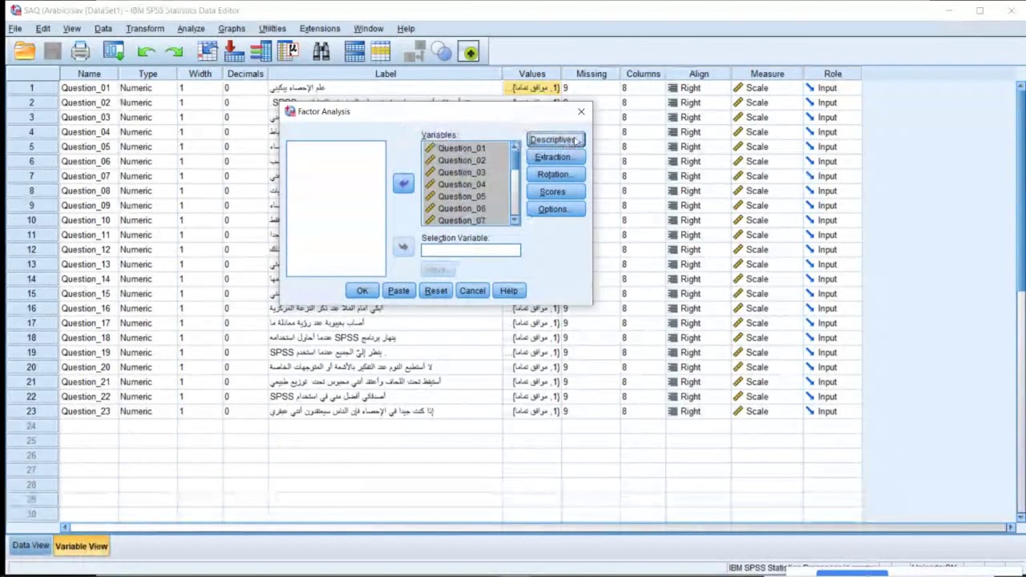Click the dialog Help button
This screenshot has width=1026, height=577.
pyautogui.click(x=509, y=291)
